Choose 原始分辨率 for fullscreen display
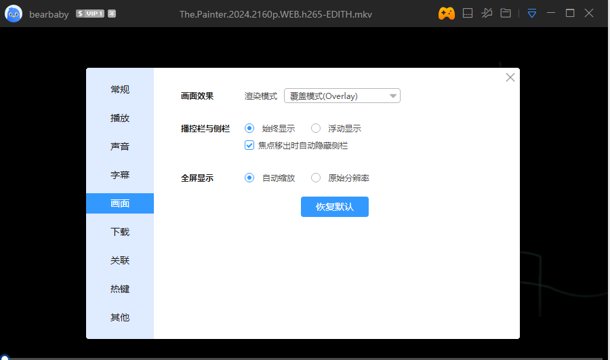This screenshot has height=360, width=610. click(316, 178)
